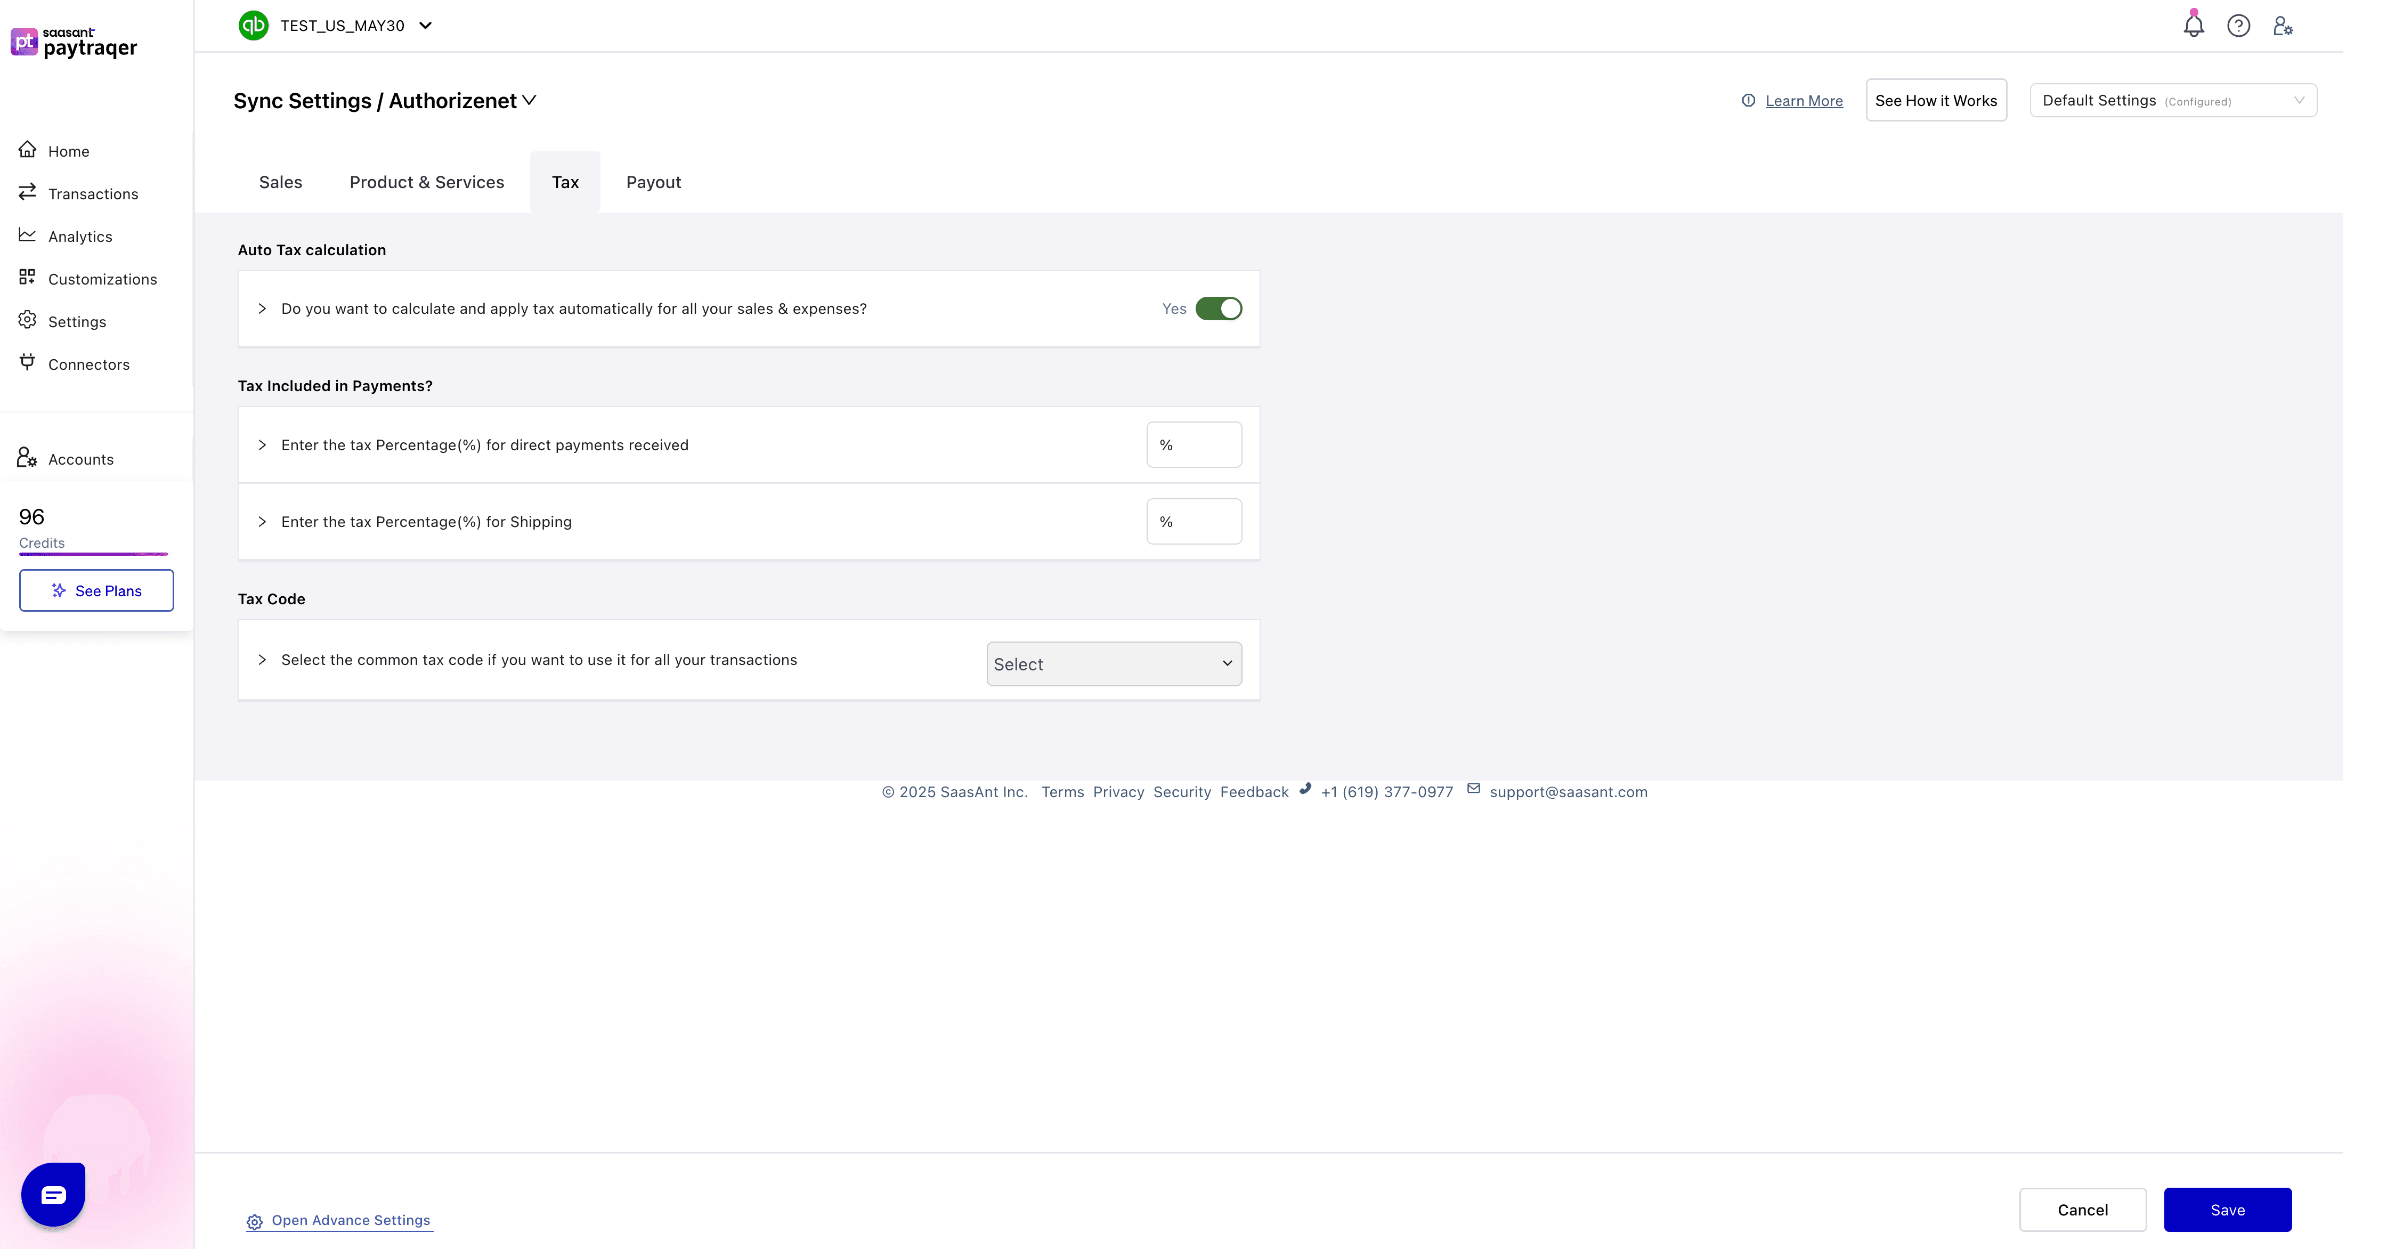Open the Learn More link
This screenshot has height=1249, width=2387.
[1803, 100]
